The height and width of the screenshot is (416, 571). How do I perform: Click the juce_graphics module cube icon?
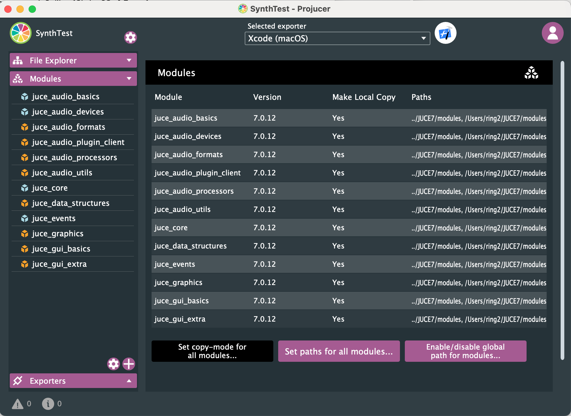pos(25,234)
